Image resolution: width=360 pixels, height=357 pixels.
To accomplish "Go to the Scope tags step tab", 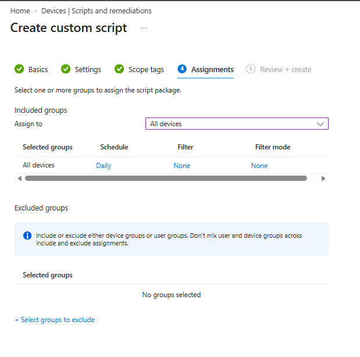I will (139, 69).
